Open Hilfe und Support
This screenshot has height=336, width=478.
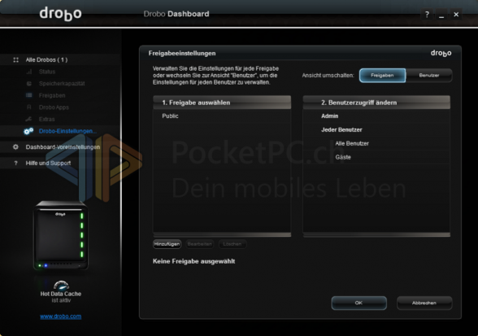(x=48, y=164)
